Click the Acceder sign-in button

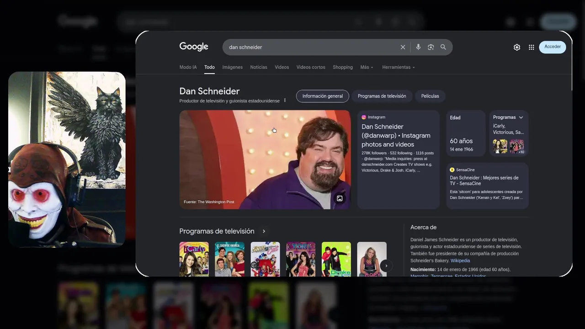coord(553,47)
